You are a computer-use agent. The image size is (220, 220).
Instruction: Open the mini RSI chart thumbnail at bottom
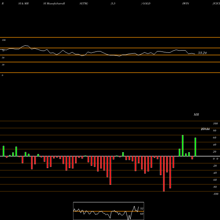click(x=109, y=211)
